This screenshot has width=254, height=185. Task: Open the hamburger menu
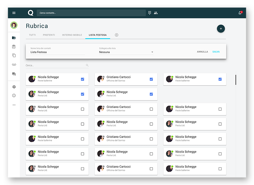point(14,13)
